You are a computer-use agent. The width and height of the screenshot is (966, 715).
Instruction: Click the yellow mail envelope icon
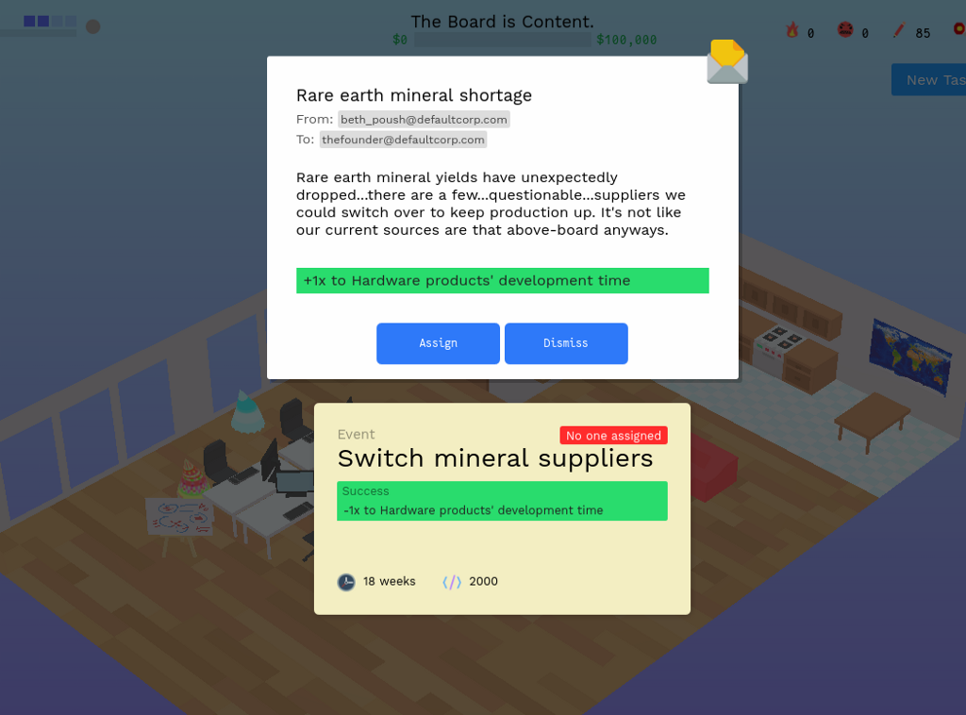(727, 61)
